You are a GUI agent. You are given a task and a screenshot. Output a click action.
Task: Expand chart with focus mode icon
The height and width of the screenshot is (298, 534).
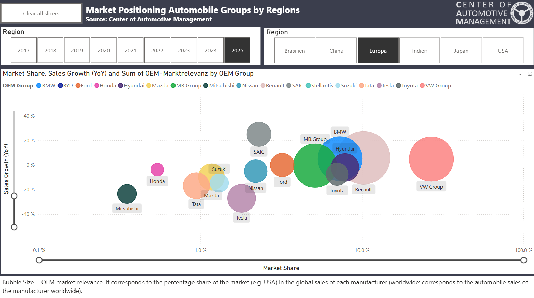tap(530, 73)
